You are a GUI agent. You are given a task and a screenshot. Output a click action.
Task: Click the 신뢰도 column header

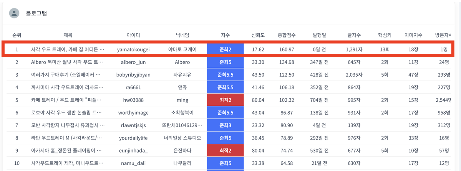[x=258, y=35]
